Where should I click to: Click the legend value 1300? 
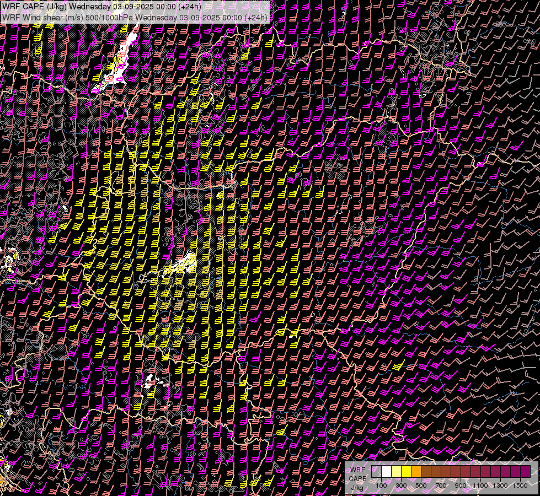500,486
